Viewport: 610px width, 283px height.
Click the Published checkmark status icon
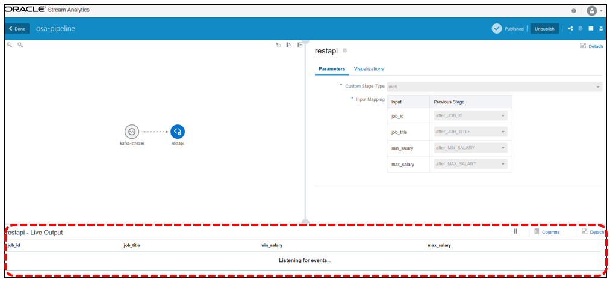click(497, 29)
